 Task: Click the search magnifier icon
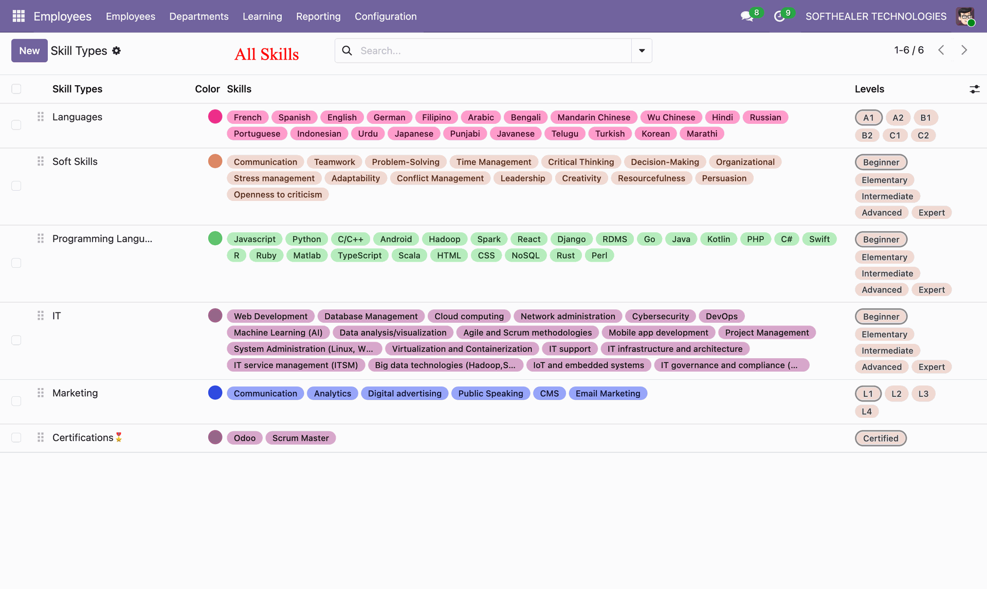point(347,50)
